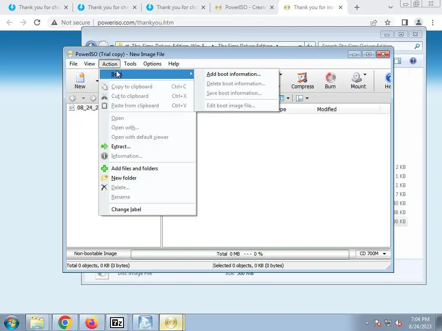
Task: Open the layout pane dropdown arrow
Action: 307,98
